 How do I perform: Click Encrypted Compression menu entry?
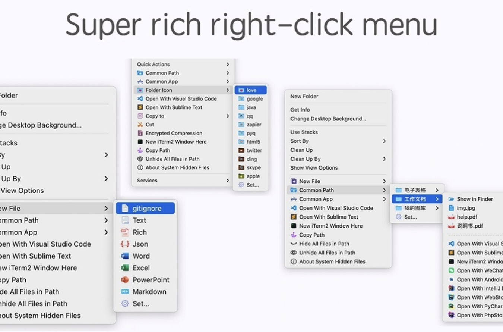click(173, 133)
